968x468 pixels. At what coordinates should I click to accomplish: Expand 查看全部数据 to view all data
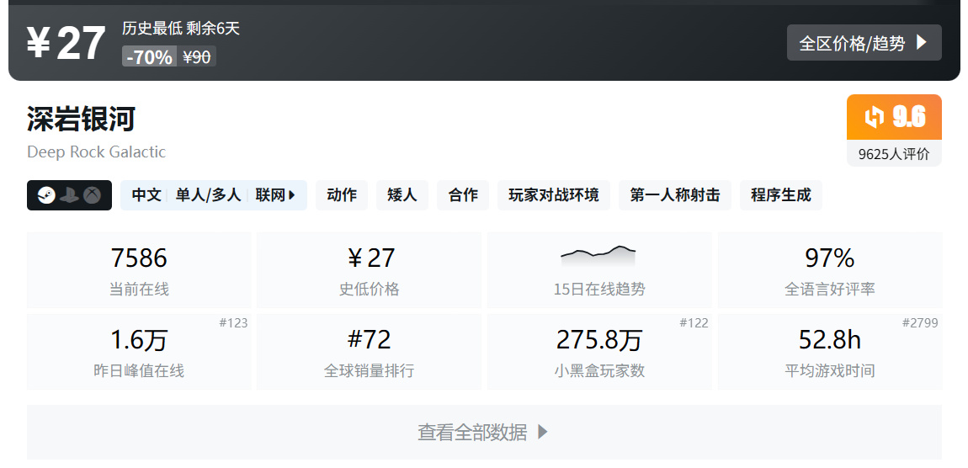[x=484, y=432]
